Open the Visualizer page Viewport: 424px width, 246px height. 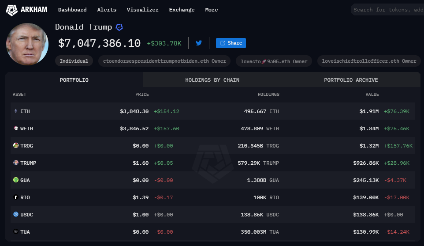tap(143, 10)
